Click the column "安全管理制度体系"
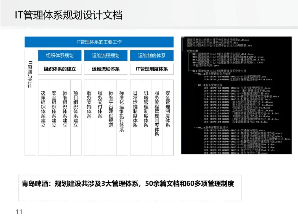This screenshot has height=223, width=298. coord(168,109)
